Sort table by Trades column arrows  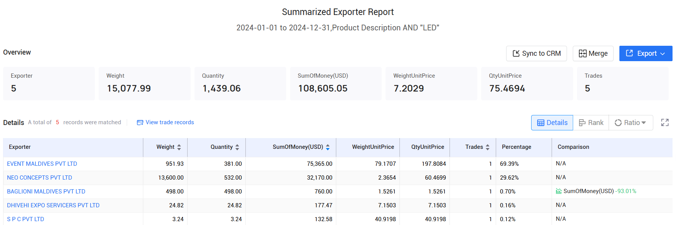click(x=488, y=147)
